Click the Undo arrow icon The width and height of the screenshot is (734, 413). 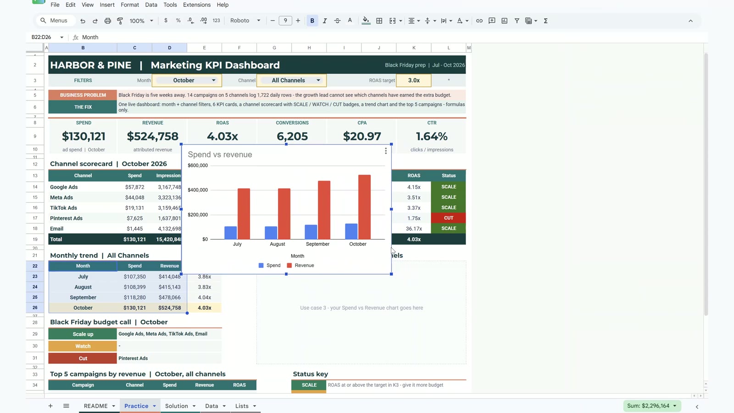83,21
